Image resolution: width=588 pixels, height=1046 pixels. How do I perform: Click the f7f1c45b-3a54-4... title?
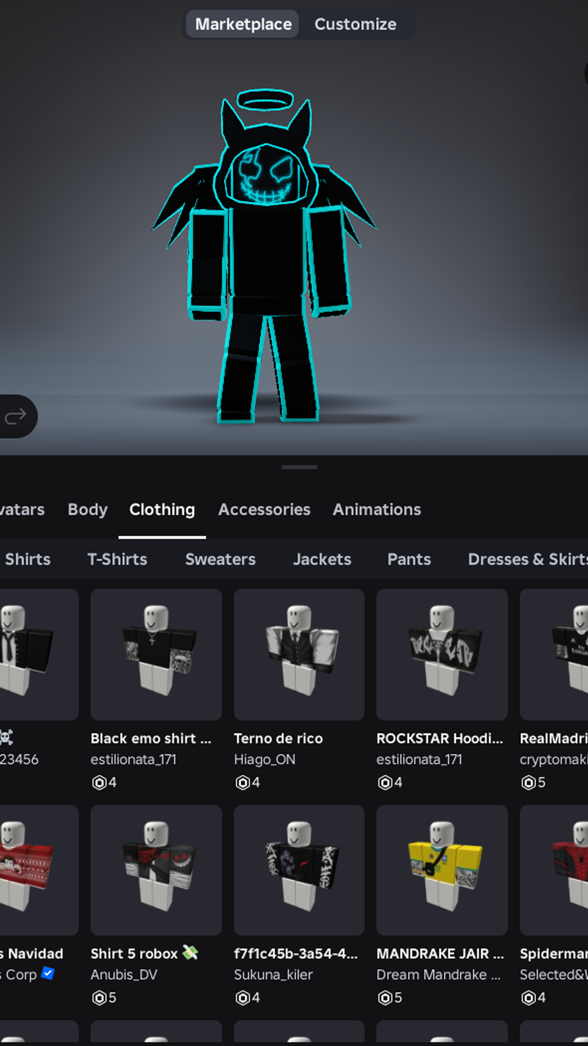point(296,954)
